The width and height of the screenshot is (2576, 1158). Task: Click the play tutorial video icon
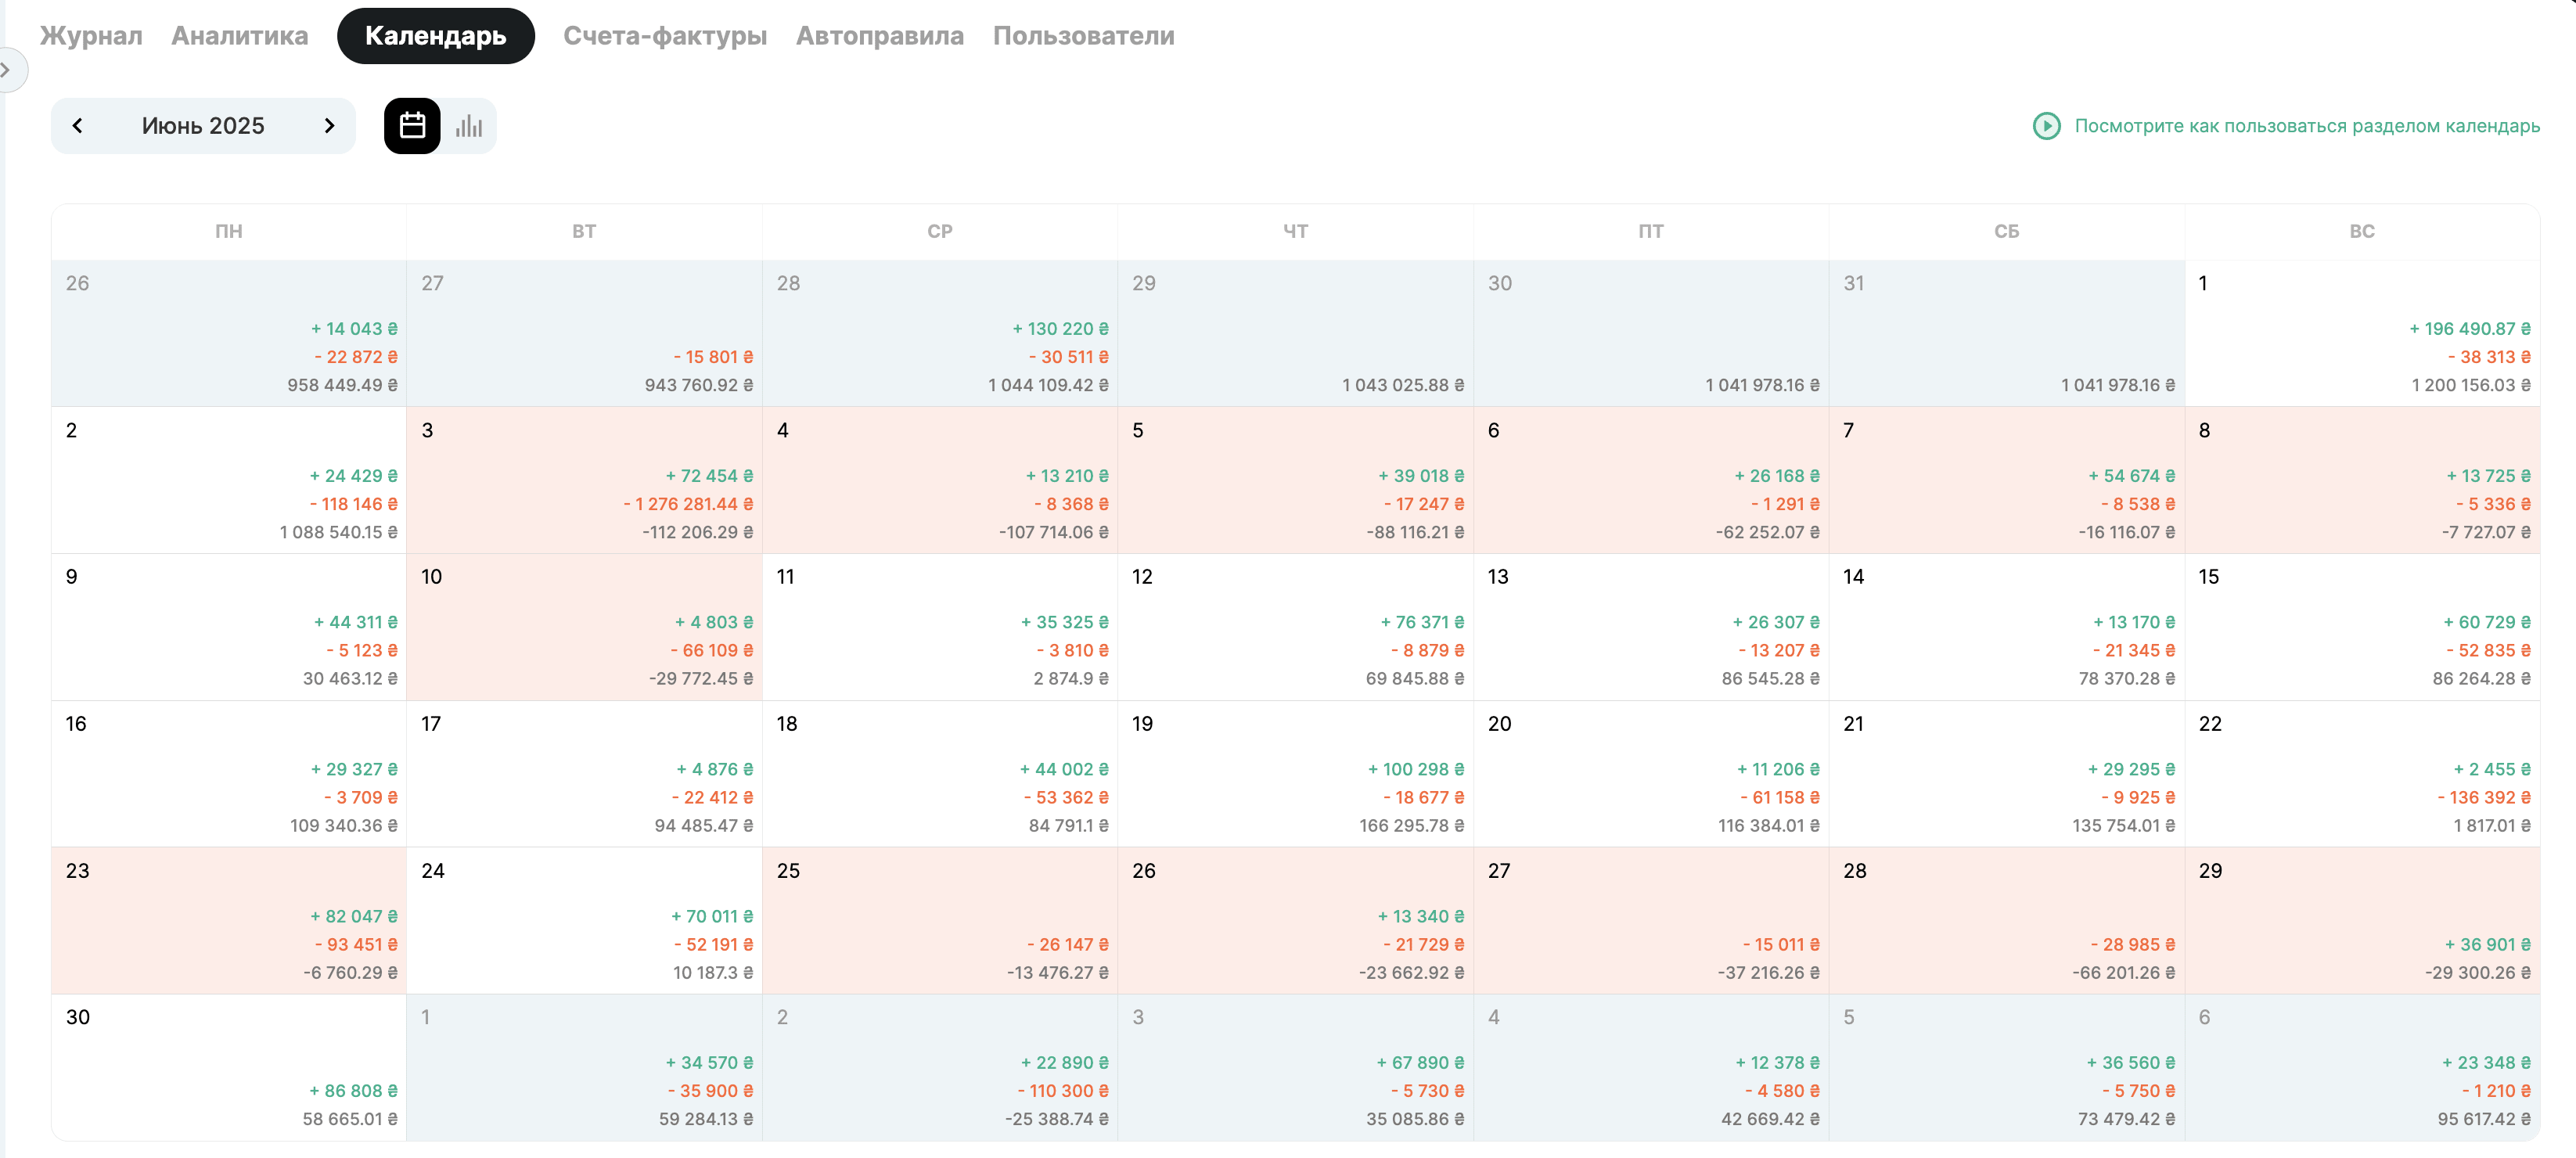click(2046, 126)
